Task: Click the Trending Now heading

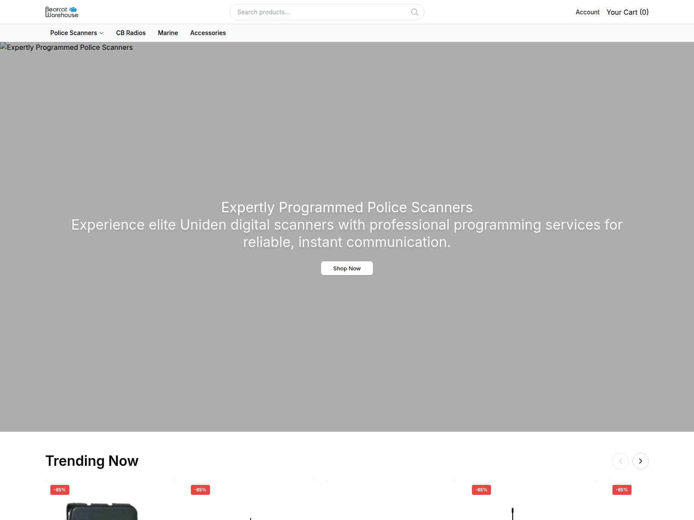Action: [92, 461]
